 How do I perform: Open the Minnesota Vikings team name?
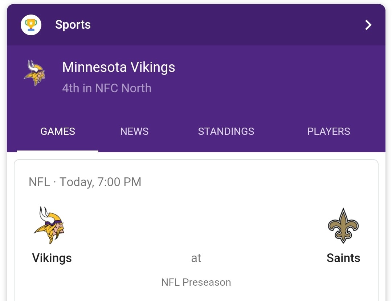pos(118,67)
